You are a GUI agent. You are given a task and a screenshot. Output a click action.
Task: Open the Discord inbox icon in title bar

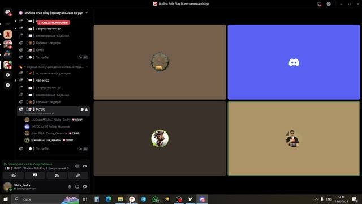(x=320, y=4)
